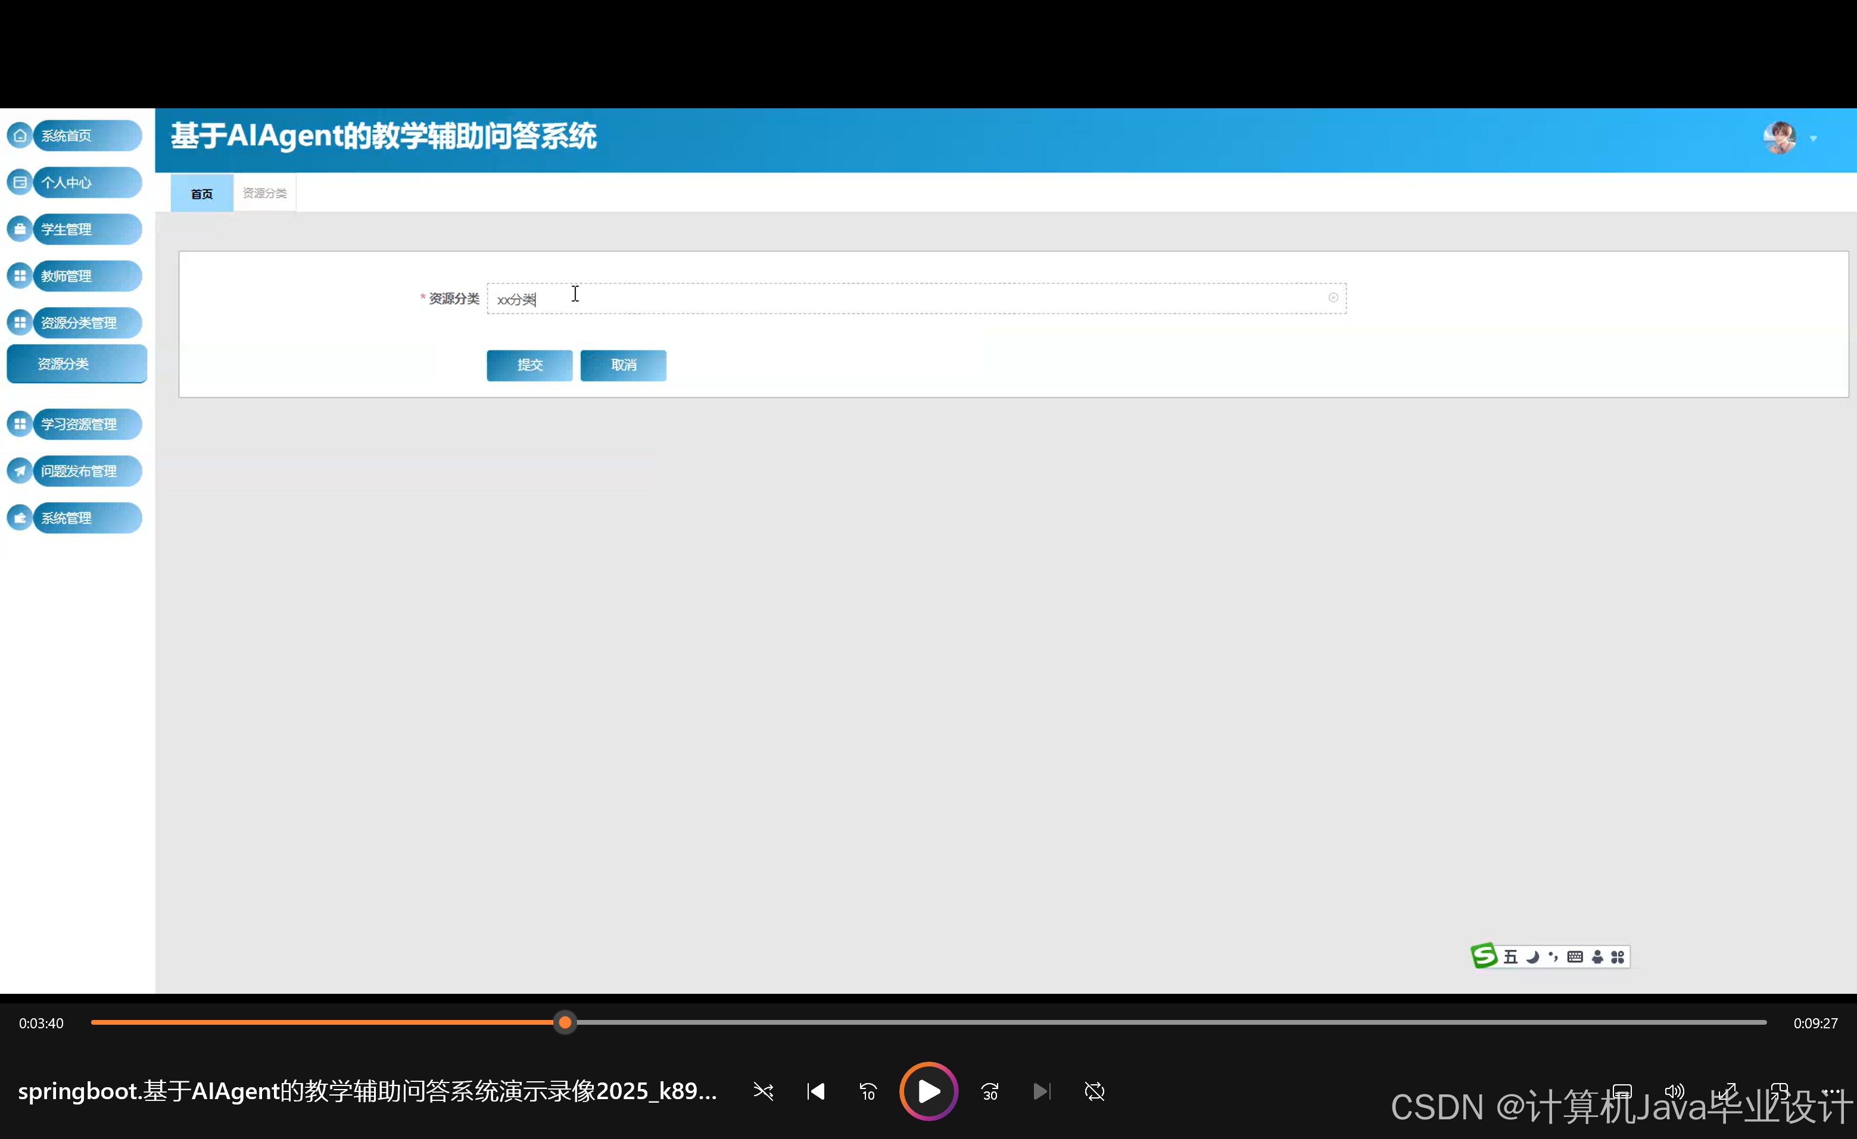Go to next track in player
Screen dimensions: 1857x1139
(x=1042, y=1091)
